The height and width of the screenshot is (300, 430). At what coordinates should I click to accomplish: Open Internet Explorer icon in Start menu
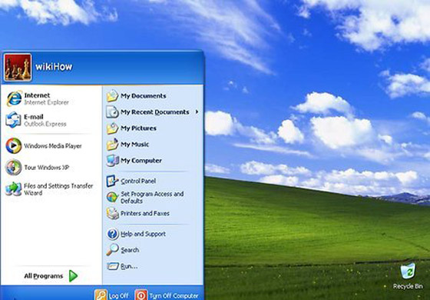14,98
